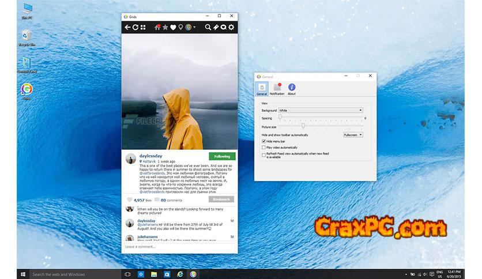482x279 pixels.
Task: Expand the account profile dropdown arrow
Action: [x=195, y=27]
